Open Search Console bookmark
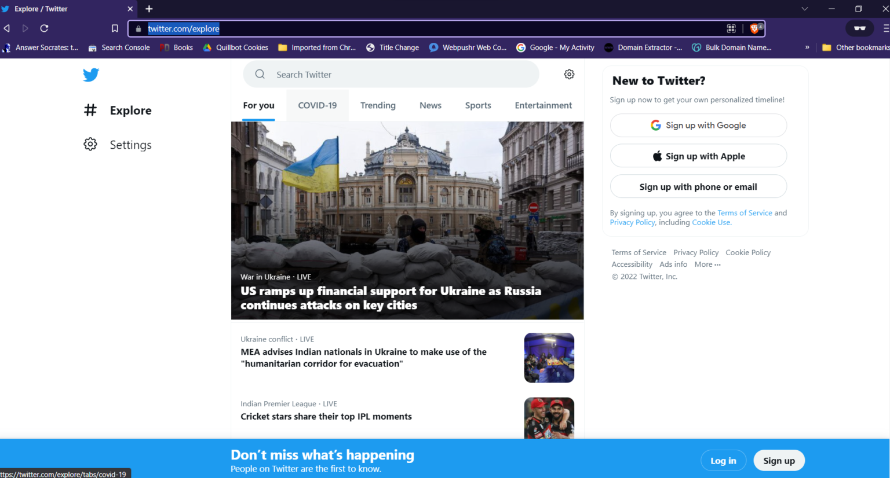890x478 pixels. tap(119, 47)
